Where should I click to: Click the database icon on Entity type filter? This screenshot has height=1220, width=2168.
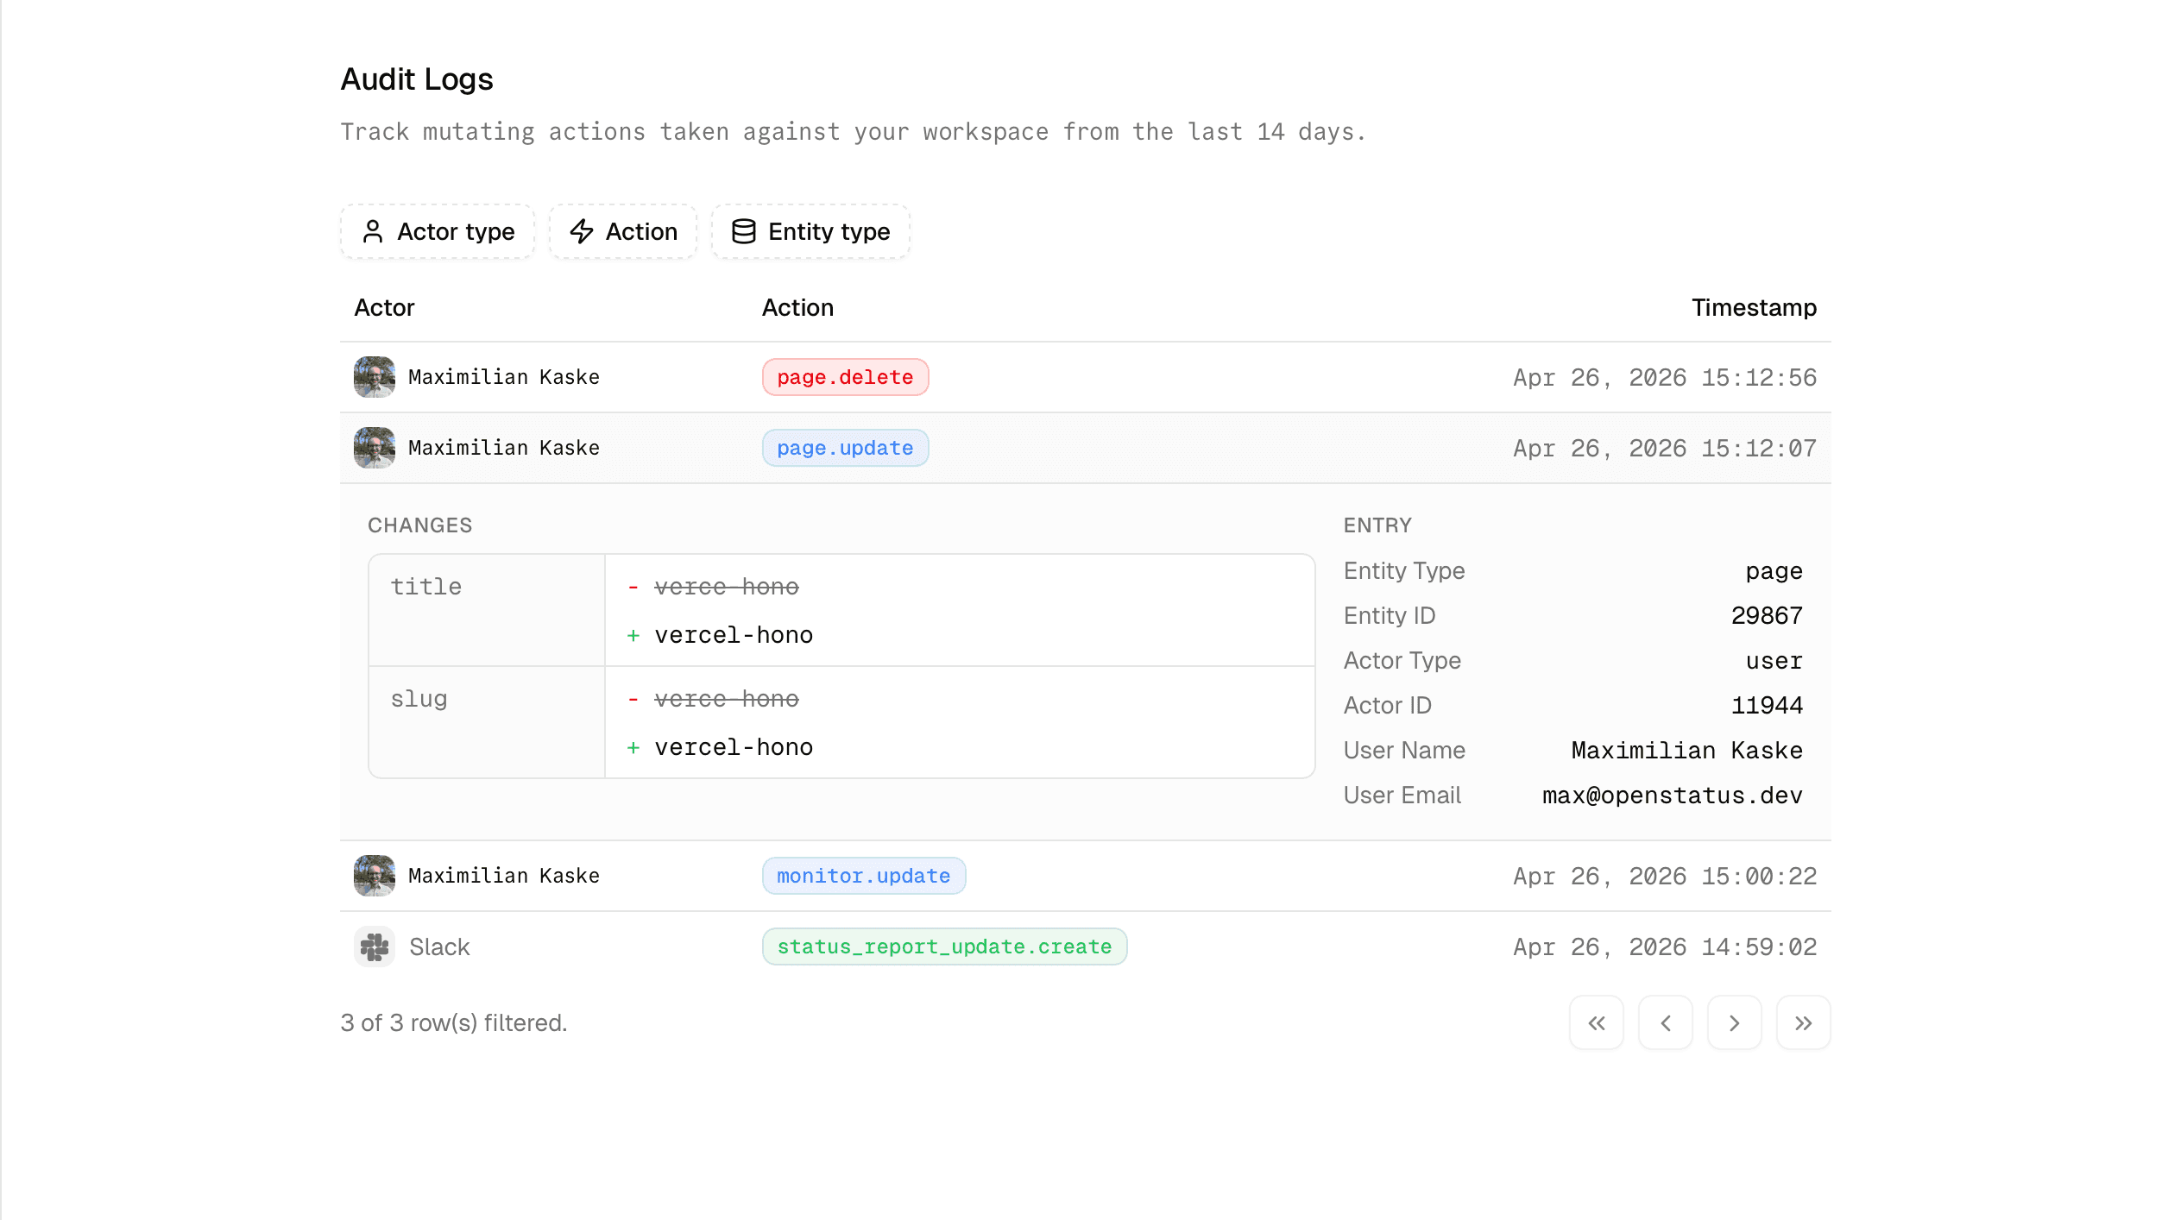pyautogui.click(x=743, y=231)
